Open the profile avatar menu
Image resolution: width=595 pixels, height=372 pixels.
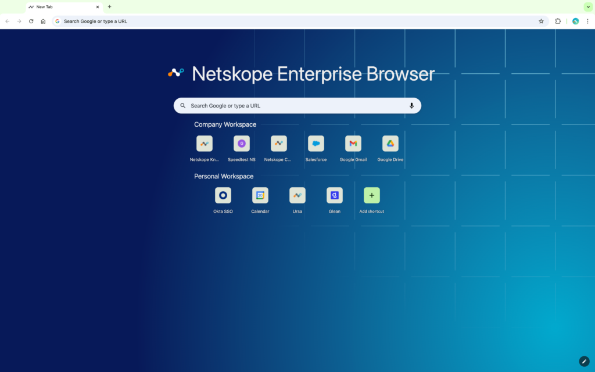click(576, 22)
